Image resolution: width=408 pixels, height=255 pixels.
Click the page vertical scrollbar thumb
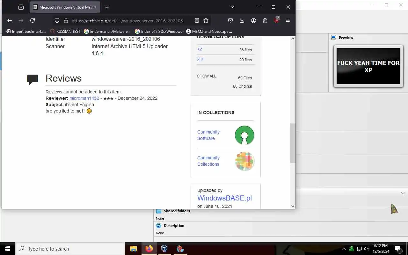tap(293, 143)
